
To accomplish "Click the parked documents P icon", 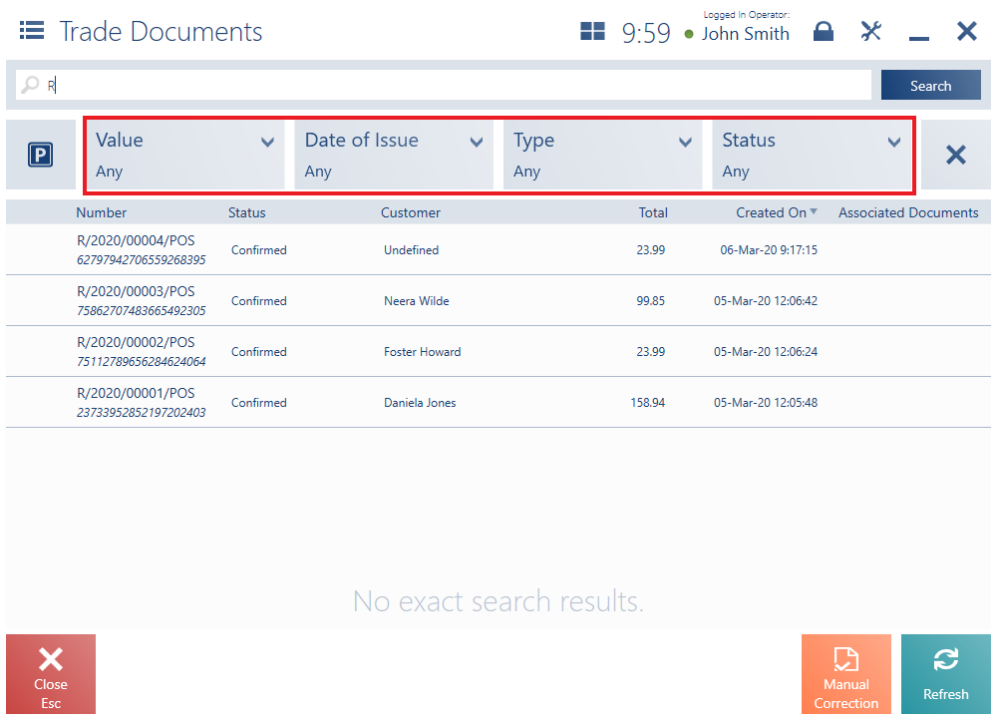I will pos(40,155).
